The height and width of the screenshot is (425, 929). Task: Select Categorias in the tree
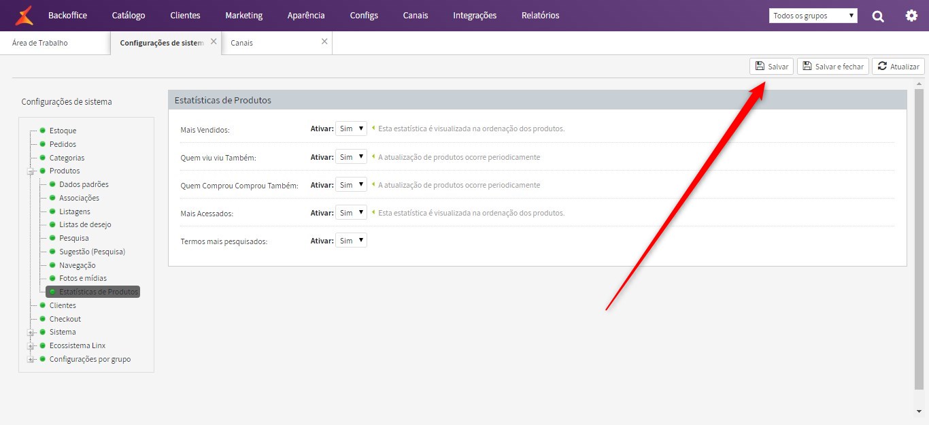pyautogui.click(x=67, y=158)
